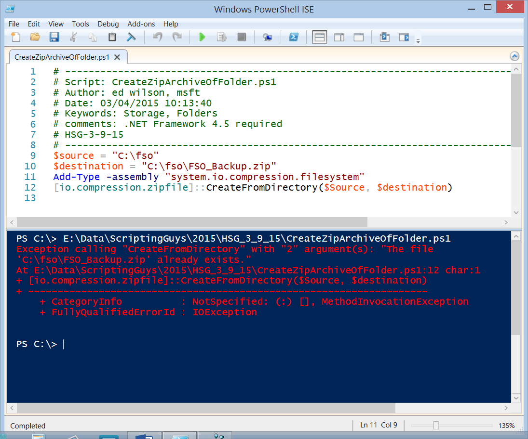
Task: Click console pane scroll down arrow
Action: [516, 398]
